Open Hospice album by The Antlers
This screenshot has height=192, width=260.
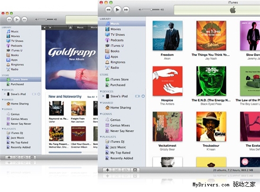[167, 81]
